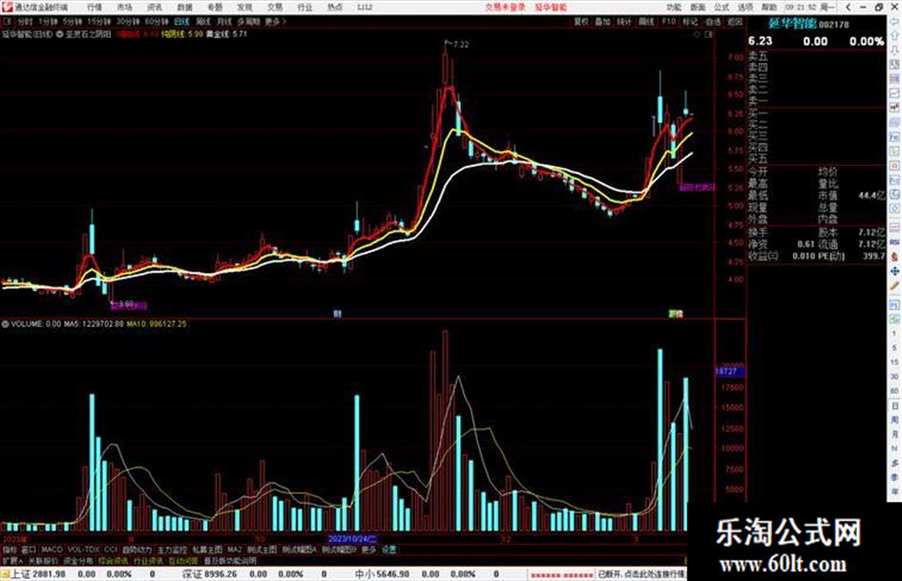
Task: Open the 资金分布 tab
Action: (78, 560)
